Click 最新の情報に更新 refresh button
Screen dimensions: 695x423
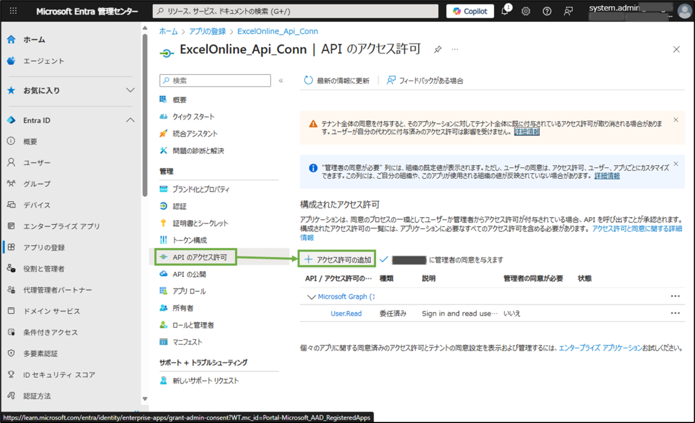click(x=336, y=80)
